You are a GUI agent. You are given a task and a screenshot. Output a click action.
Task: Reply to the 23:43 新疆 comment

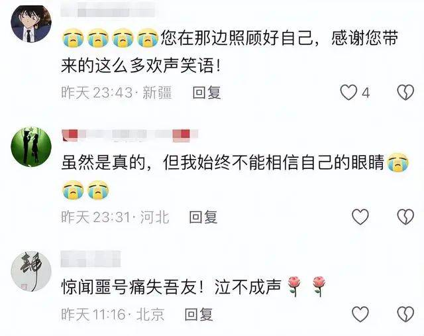click(x=207, y=93)
